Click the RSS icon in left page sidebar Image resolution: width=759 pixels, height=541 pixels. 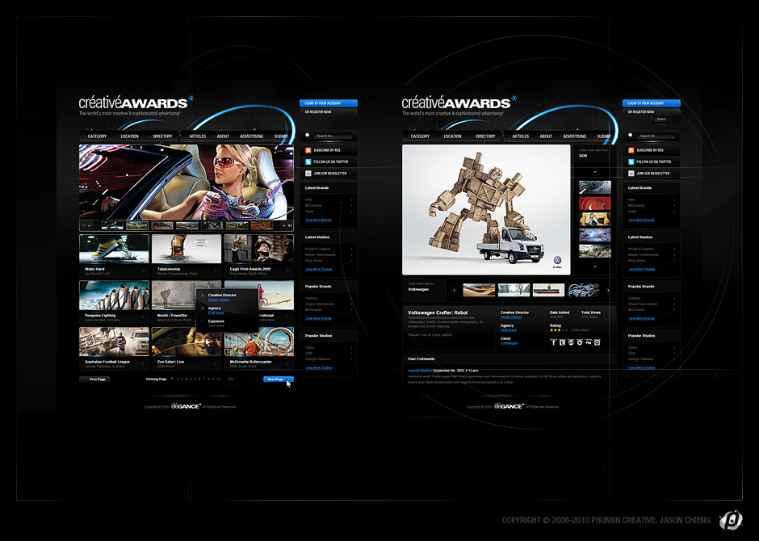[308, 150]
